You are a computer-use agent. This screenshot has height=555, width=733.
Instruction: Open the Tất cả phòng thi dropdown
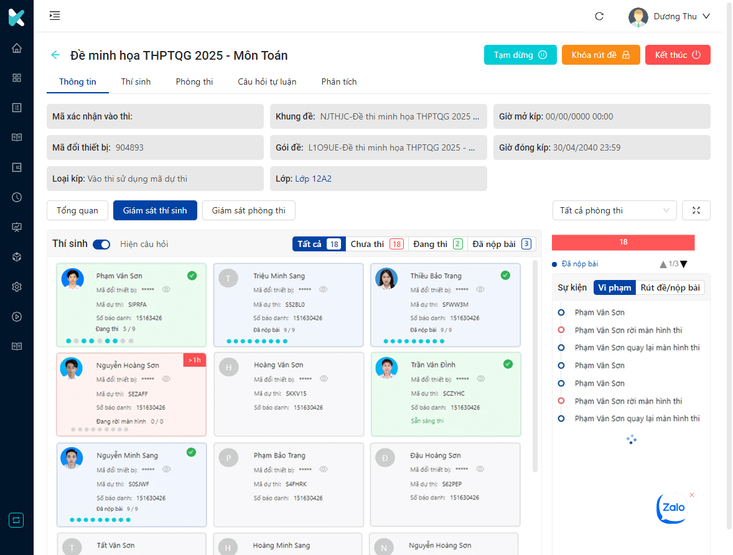(615, 210)
